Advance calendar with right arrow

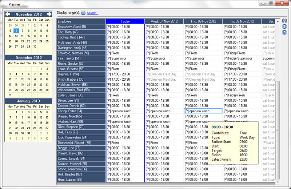click(x=50, y=14)
